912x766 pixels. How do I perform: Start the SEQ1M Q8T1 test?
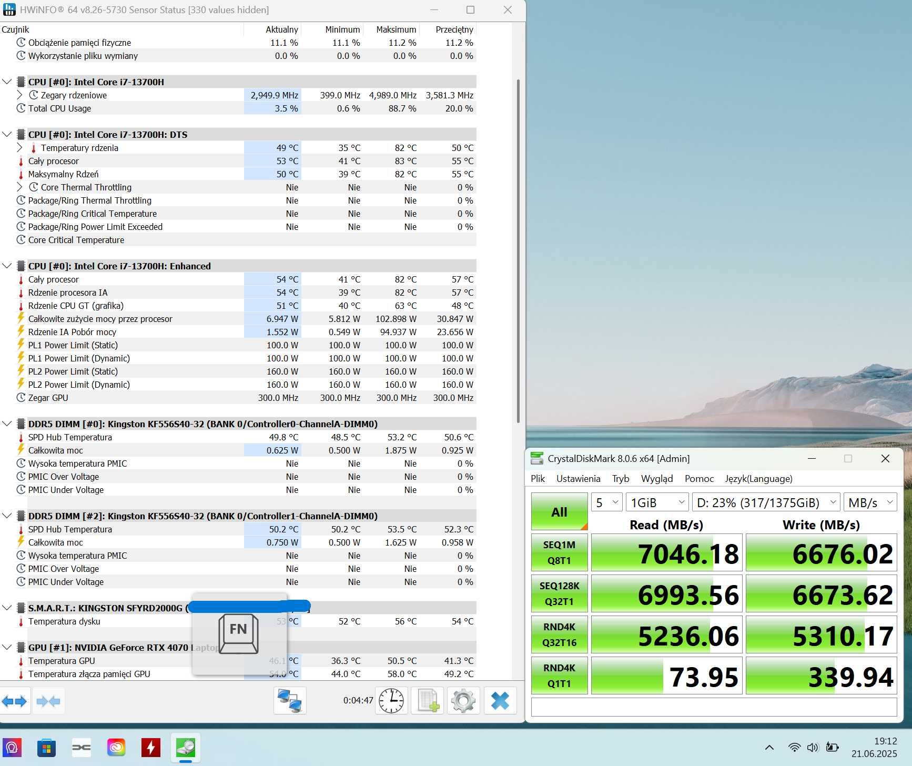(559, 552)
